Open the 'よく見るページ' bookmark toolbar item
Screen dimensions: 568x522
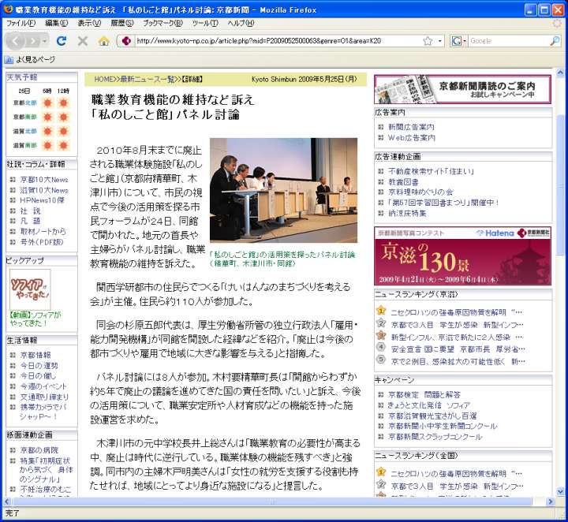[x=30, y=59]
